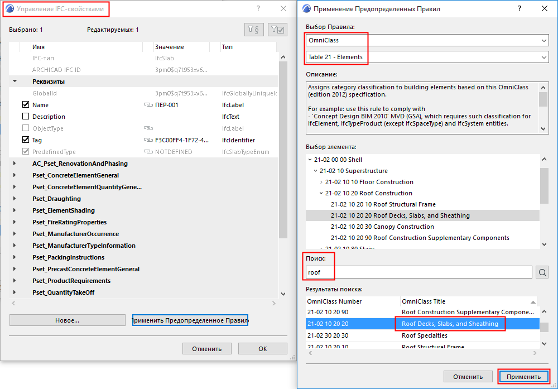Click the filter by scheme icon button
This screenshot has height=389, width=558.
pos(254,30)
